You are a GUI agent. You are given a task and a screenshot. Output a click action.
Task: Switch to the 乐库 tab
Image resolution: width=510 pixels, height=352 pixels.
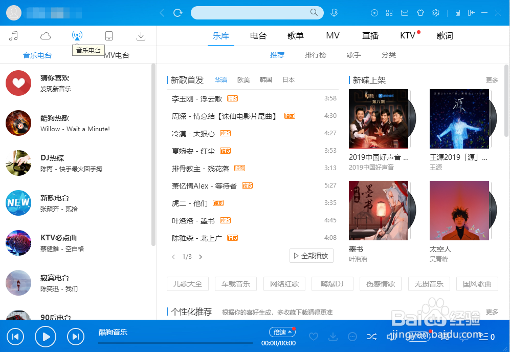point(221,35)
